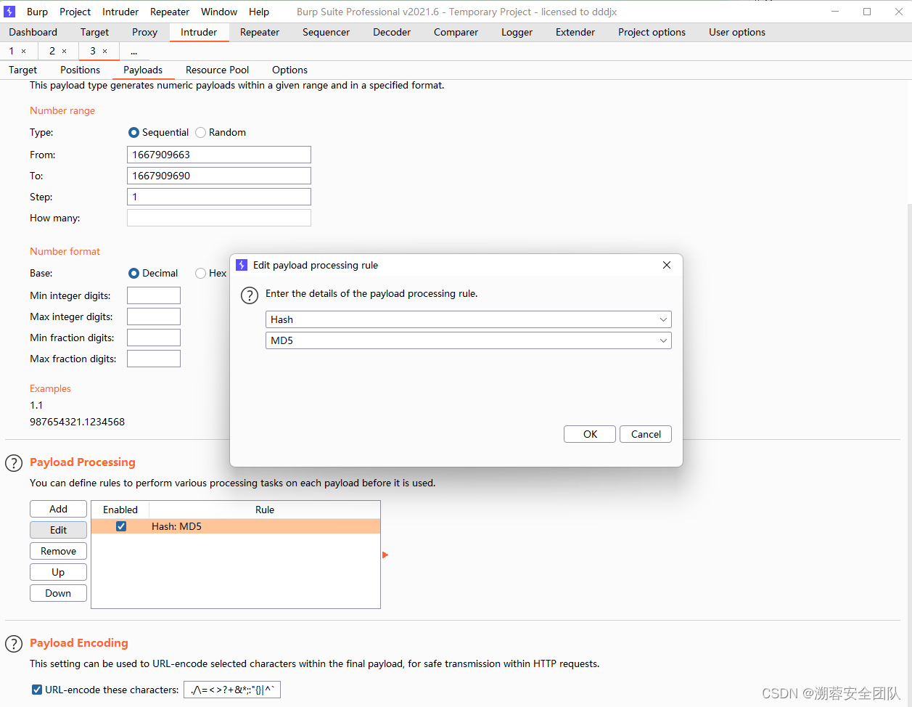Open the Window menu
This screenshot has width=912, height=707.
pos(219,12)
